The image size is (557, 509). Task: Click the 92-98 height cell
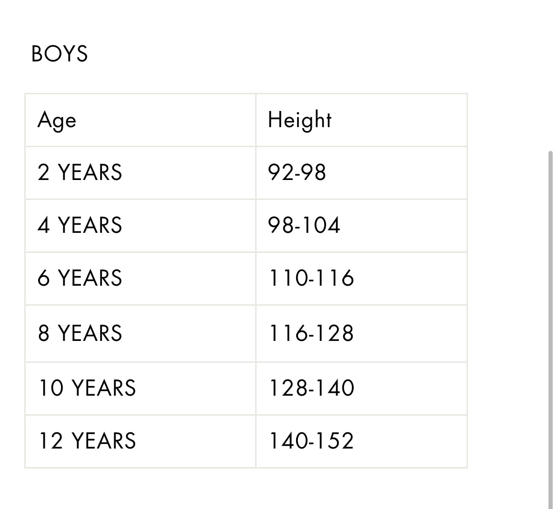point(297,172)
